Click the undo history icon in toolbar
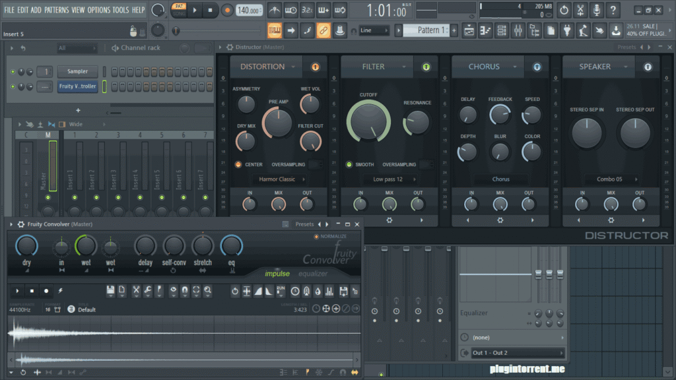676x380 pixels. tap(564, 10)
